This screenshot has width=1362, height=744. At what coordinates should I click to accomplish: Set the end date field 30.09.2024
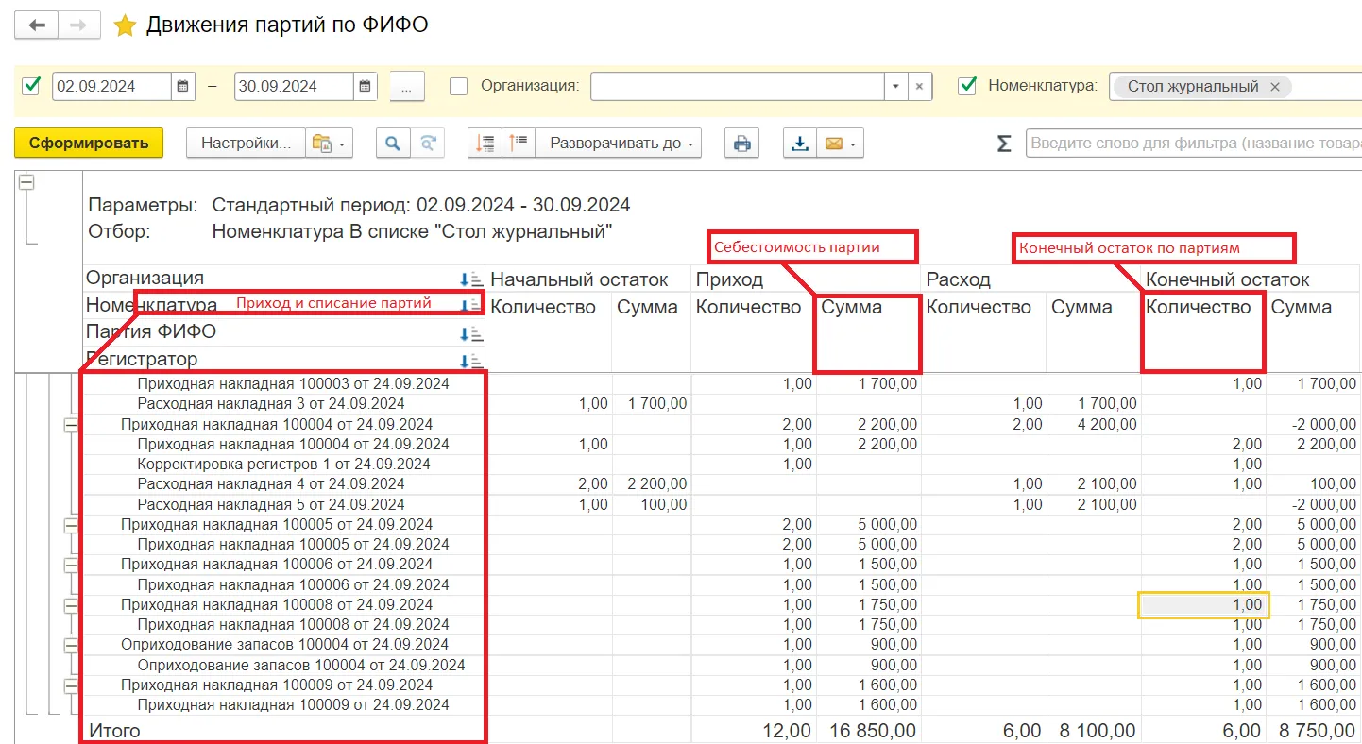pos(293,86)
